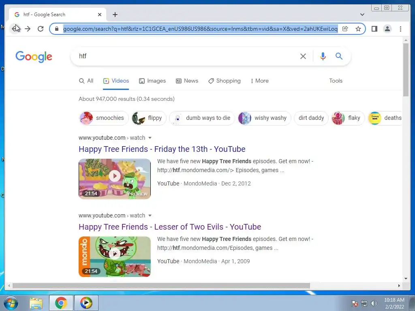Screen dimensions: 415x311
Task: Open the network tray icon
Action: pyautogui.click(x=364, y=303)
